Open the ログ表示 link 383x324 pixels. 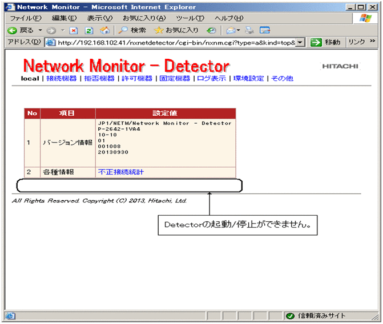click(212, 79)
